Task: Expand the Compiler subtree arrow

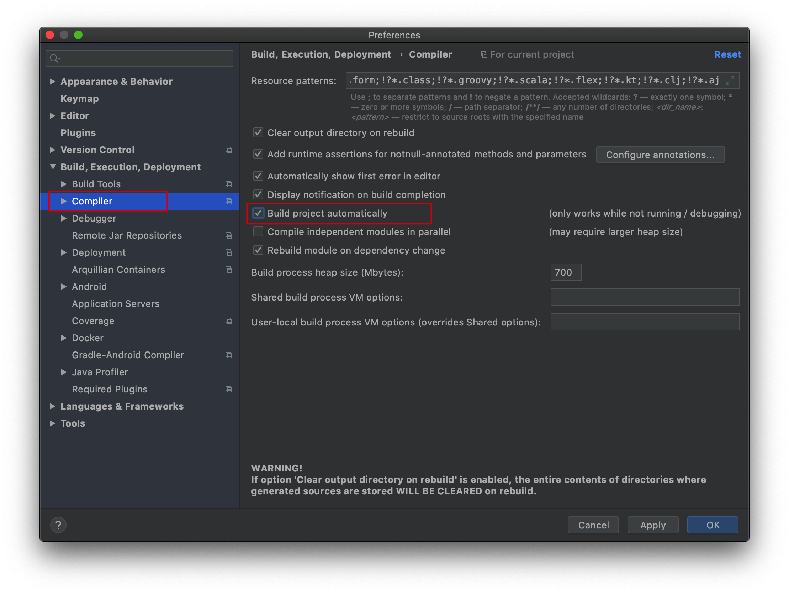Action: pyautogui.click(x=64, y=202)
